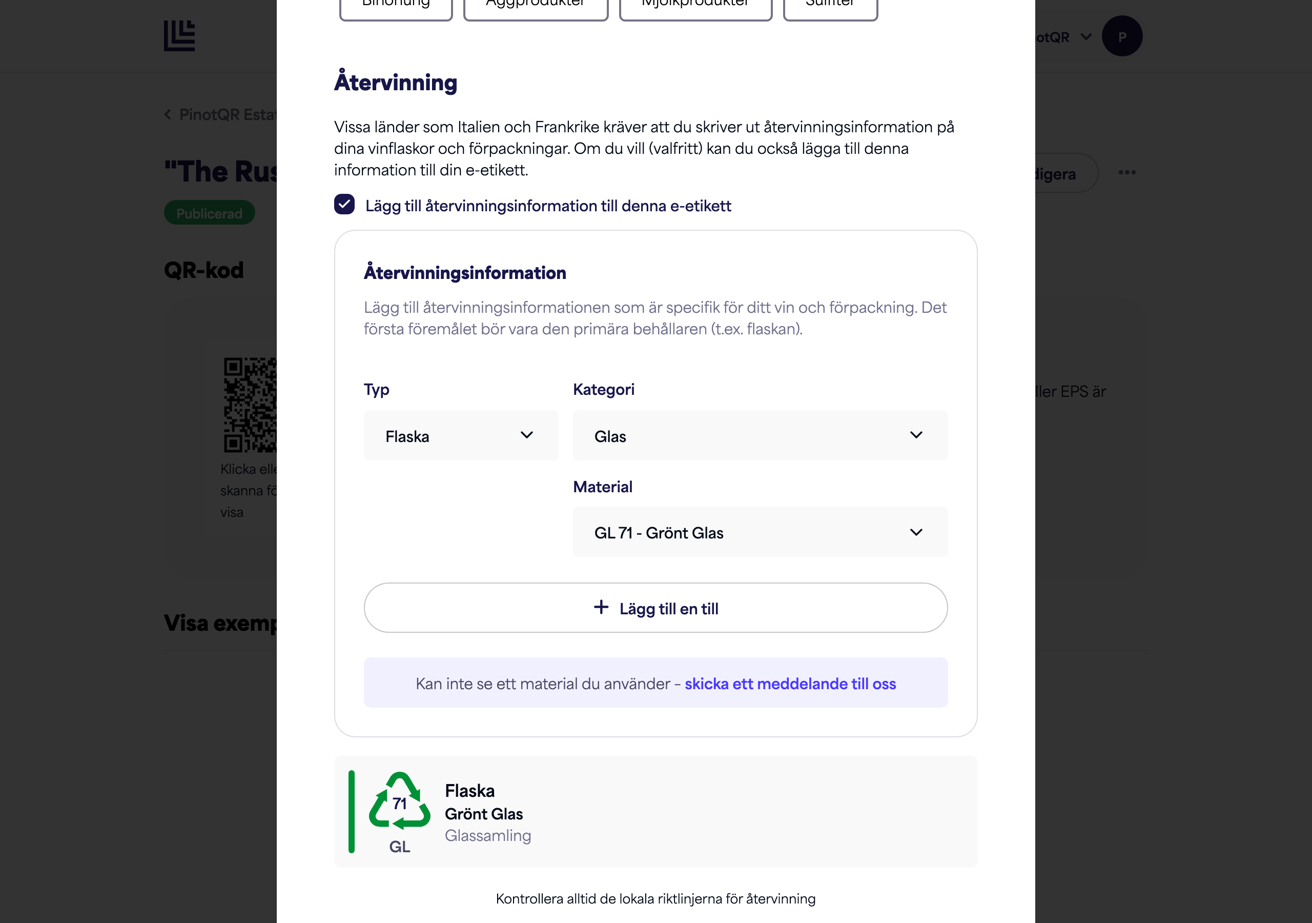Image resolution: width=1312 pixels, height=923 pixels.
Task: Uncheck Lägg till återvinningsinformation checkbox
Action: (x=344, y=204)
